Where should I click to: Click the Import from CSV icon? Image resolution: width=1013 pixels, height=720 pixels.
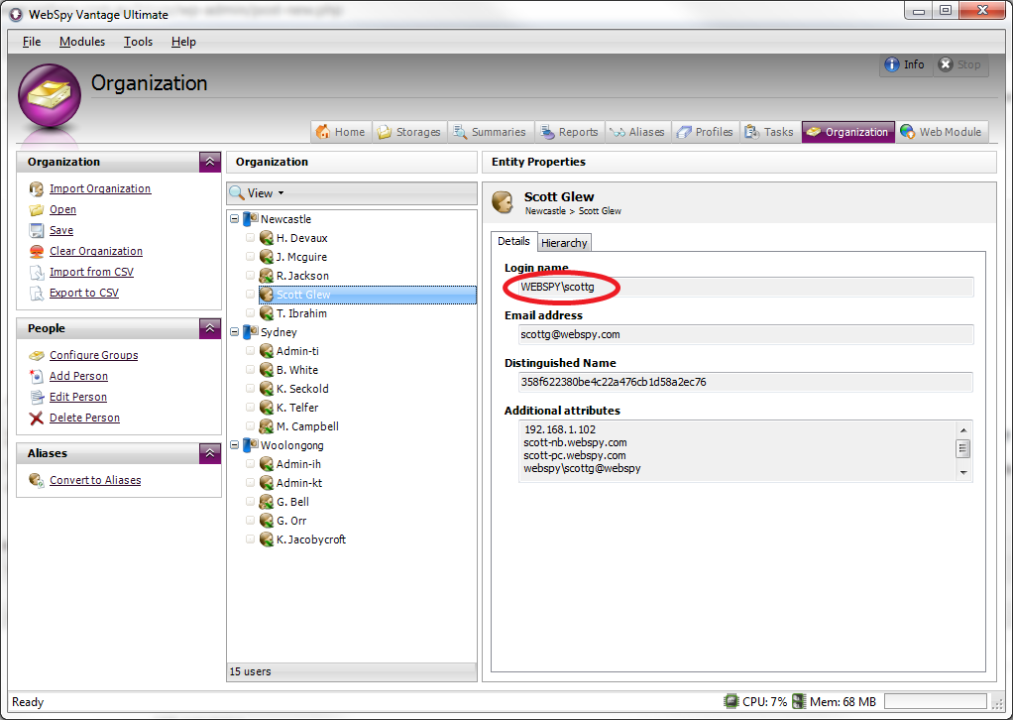pyautogui.click(x=36, y=272)
